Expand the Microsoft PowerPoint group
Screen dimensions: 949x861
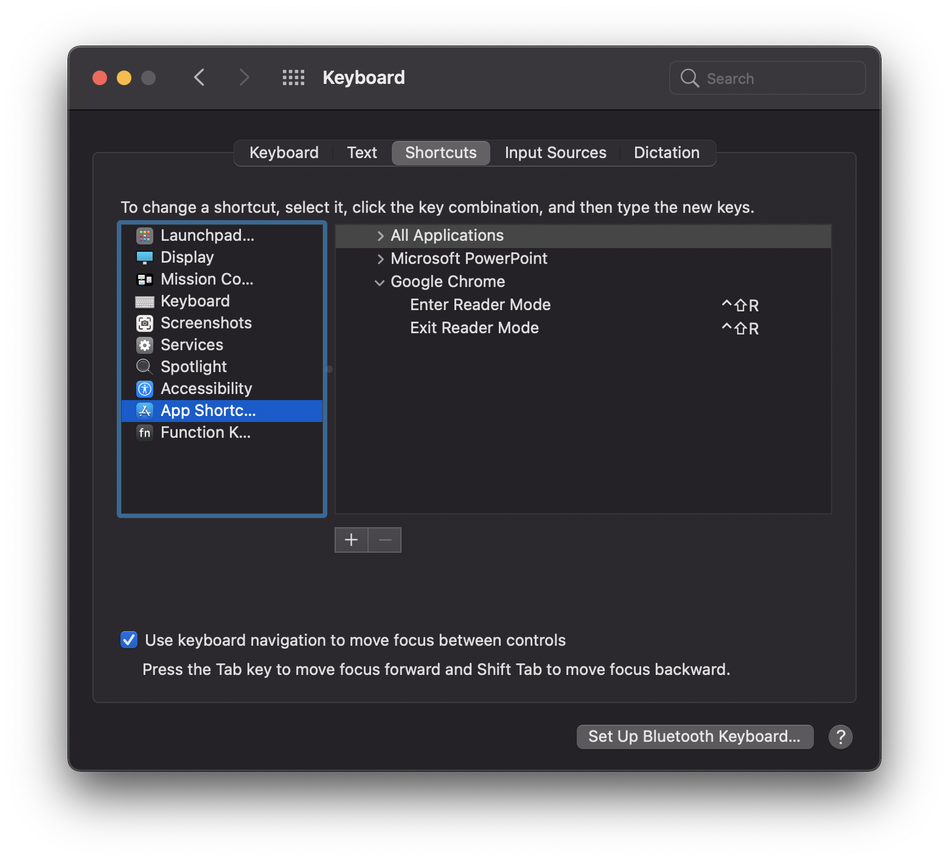tap(380, 259)
